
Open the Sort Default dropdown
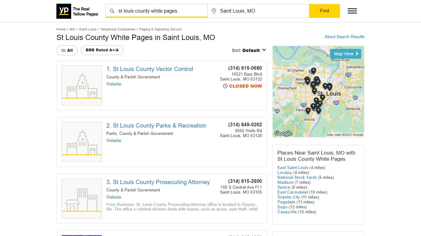tap(249, 50)
